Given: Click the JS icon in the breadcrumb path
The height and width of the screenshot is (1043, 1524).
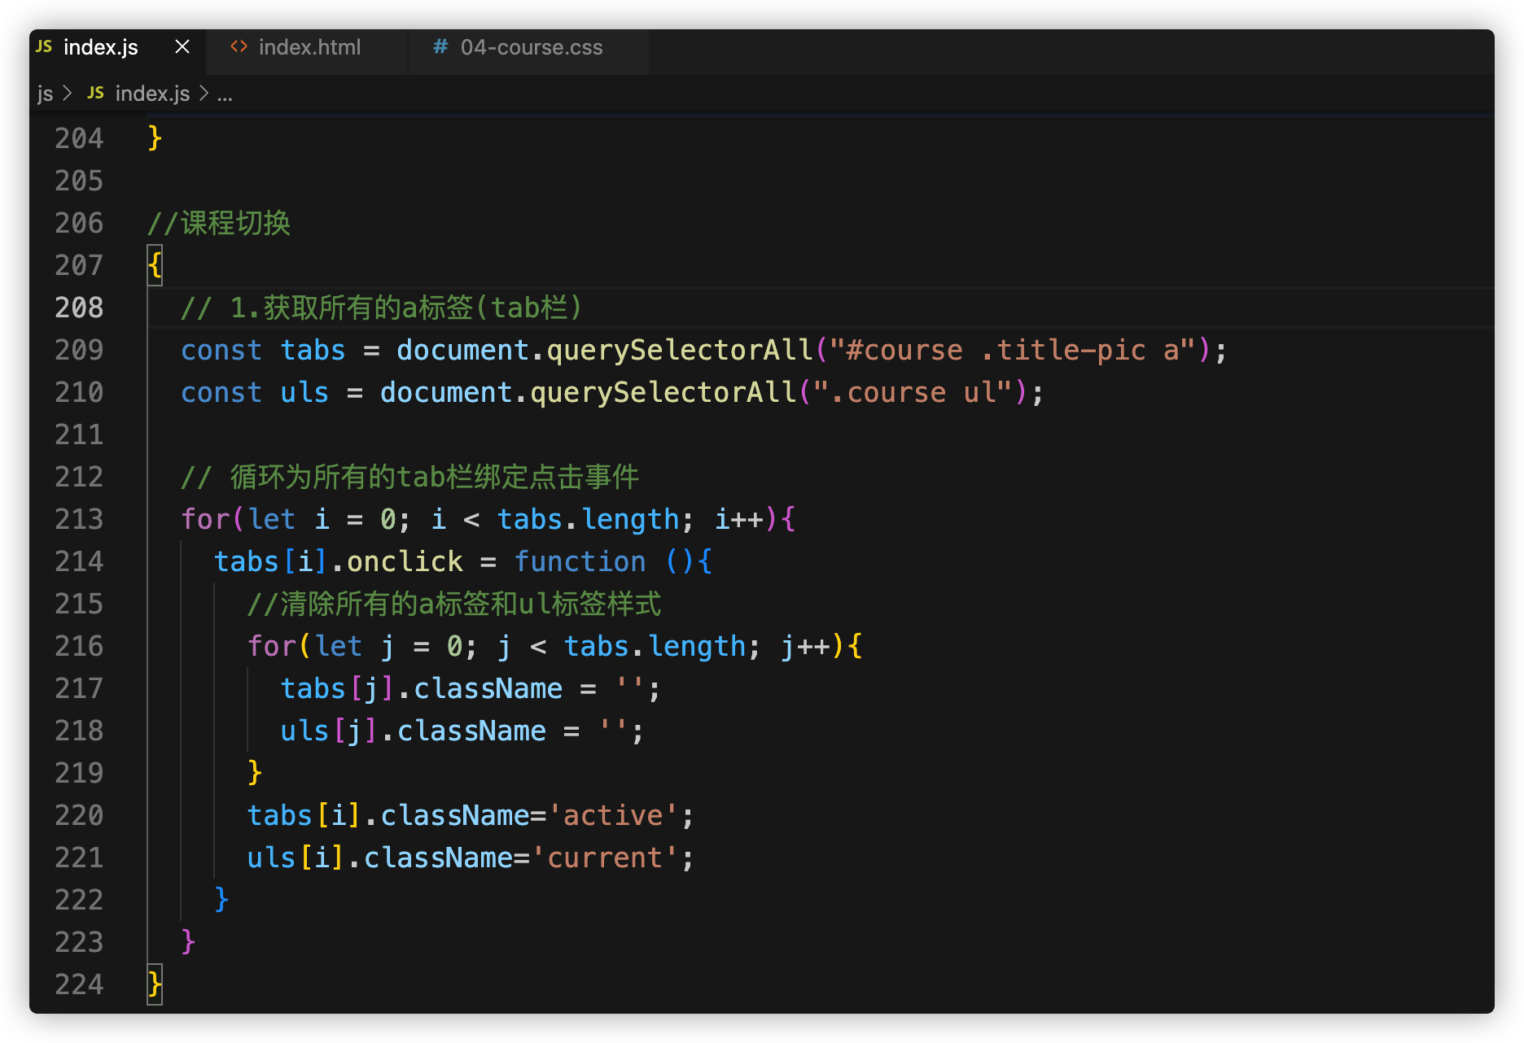Looking at the screenshot, I should [95, 94].
